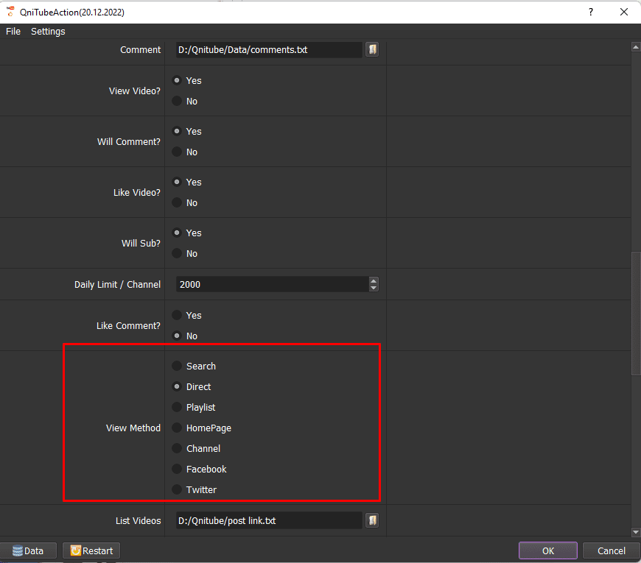
Task: Click the Daily Limit / Channel label
Action: point(117,285)
